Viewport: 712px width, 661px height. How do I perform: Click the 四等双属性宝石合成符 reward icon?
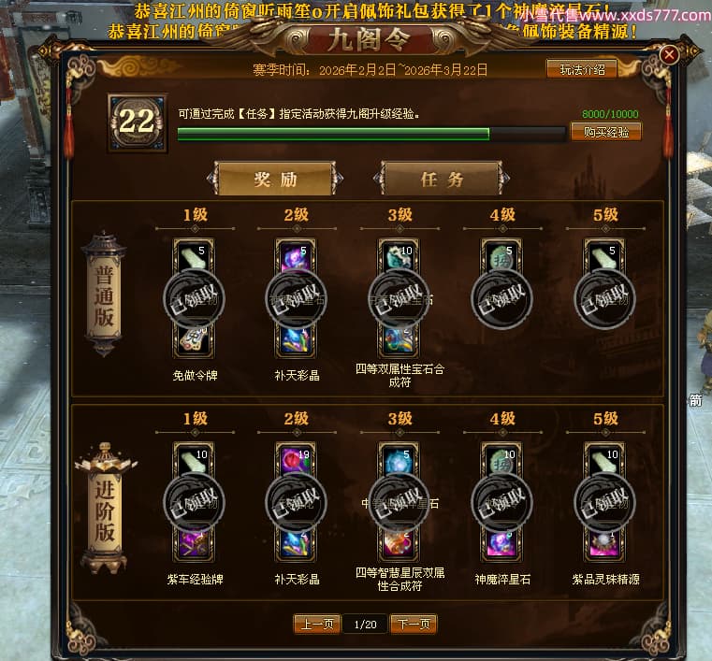[x=399, y=341]
